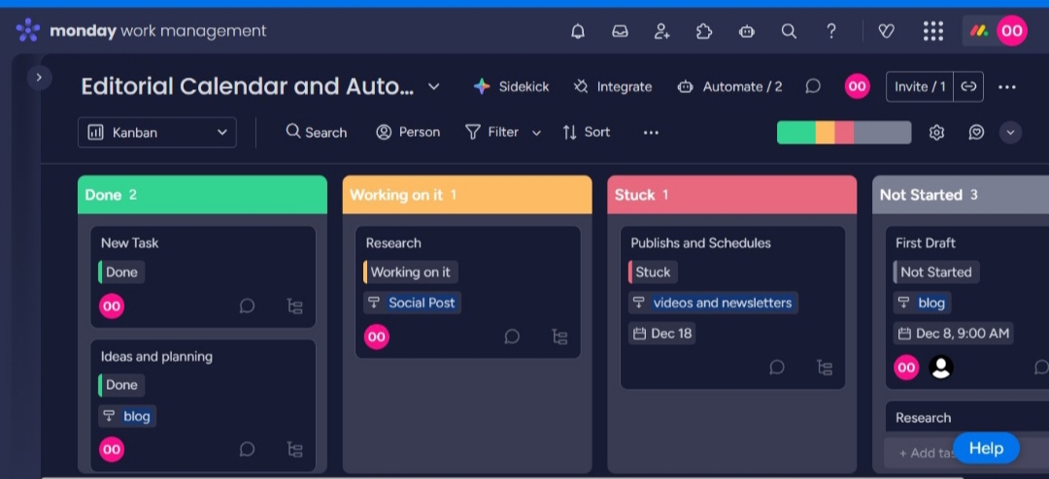Viewport: 1049px width, 479px height.
Task: Click the board owner avatar beside Invite
Action: 857,86
